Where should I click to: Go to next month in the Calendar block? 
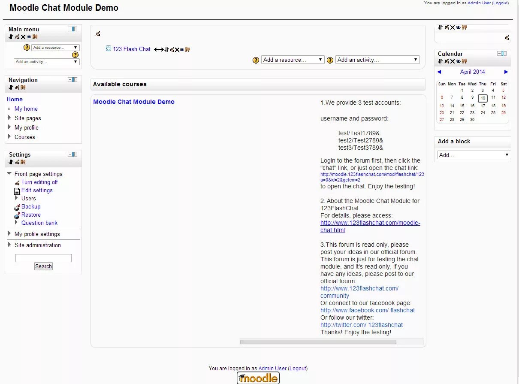[506, 72]
